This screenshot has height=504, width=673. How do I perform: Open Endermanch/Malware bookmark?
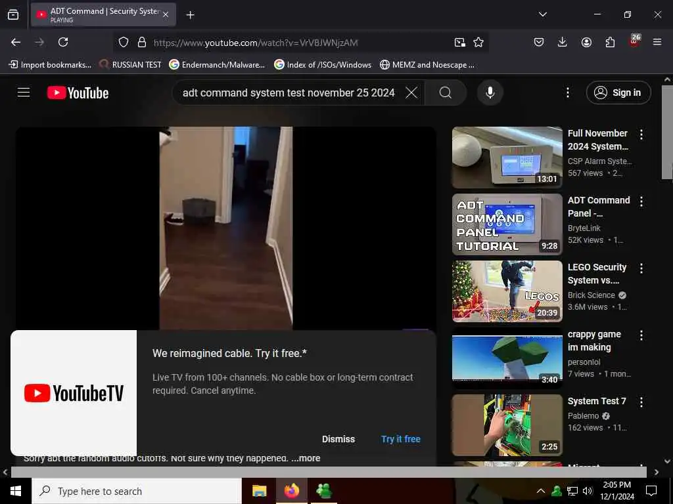click(217, 65)
